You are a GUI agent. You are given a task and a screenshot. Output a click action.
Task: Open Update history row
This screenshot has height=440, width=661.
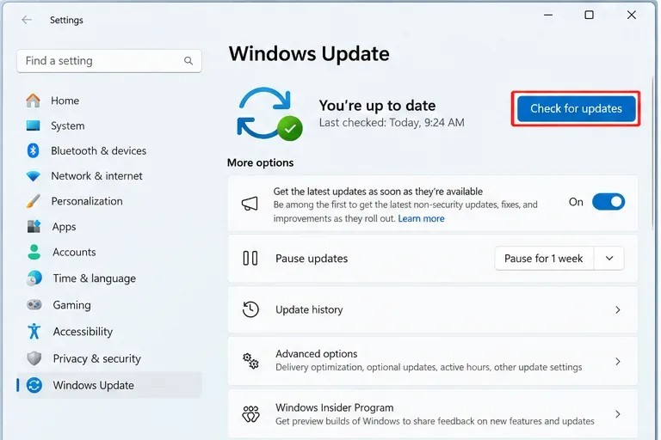[x=433, y=310]
